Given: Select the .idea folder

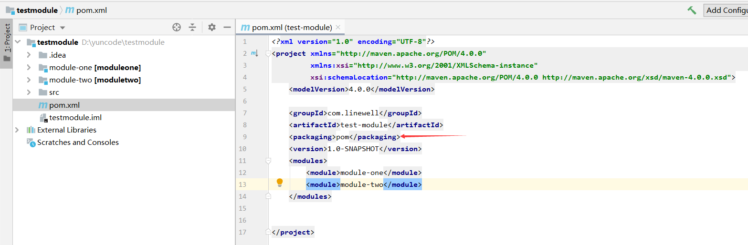Looking at the screenshot, I should (57, 55).
